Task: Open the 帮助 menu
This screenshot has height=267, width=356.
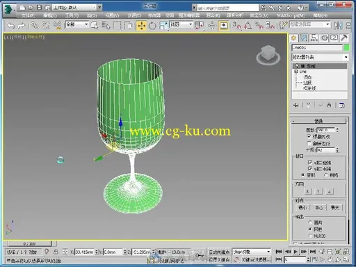Action: 321,15
